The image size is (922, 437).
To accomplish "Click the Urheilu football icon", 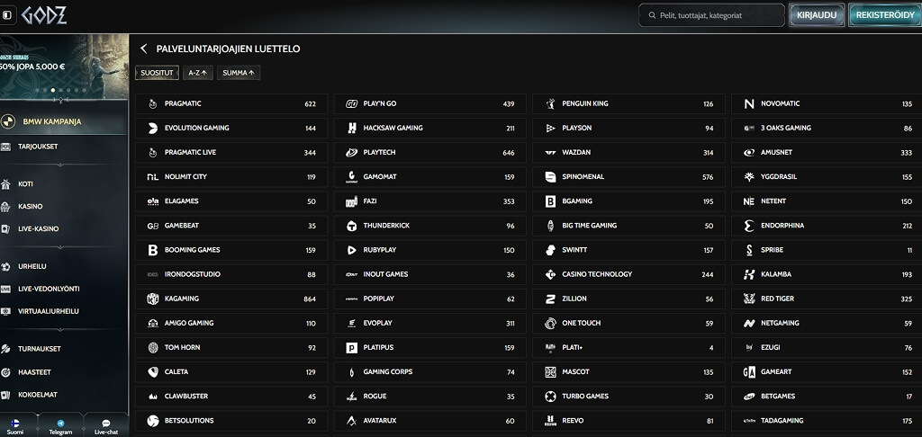I will click(5, 267).
